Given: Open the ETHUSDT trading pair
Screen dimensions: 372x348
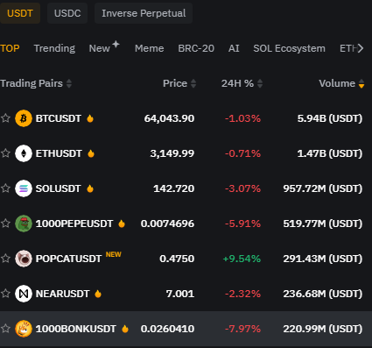Looking at the screenshot, I should (x=59, y=153).
